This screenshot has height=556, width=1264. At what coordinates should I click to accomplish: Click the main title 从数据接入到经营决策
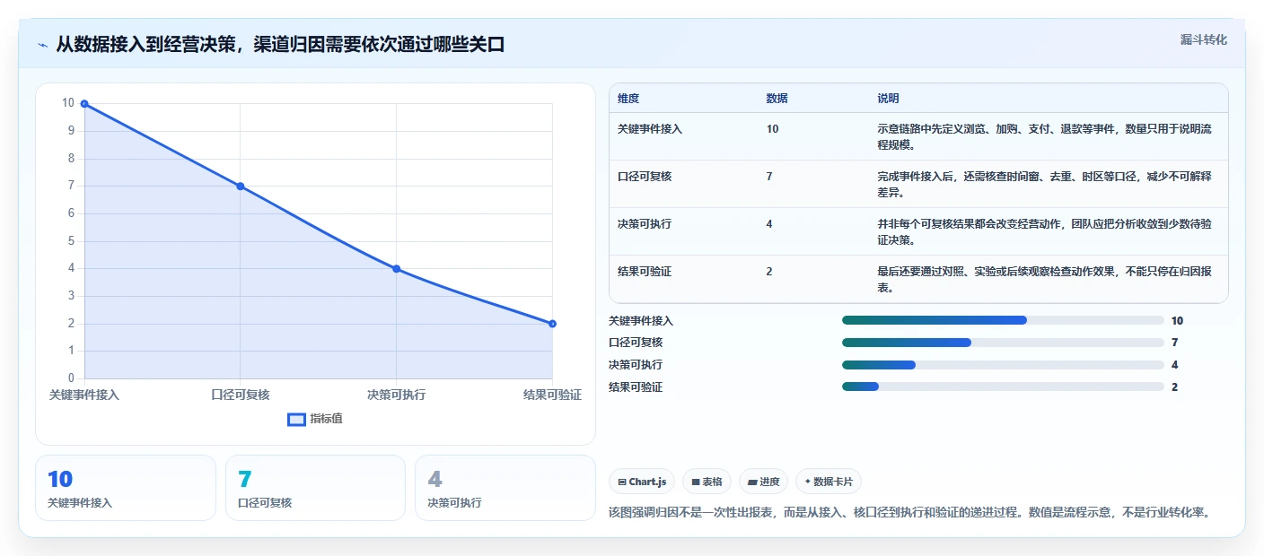tap(280, 44)
